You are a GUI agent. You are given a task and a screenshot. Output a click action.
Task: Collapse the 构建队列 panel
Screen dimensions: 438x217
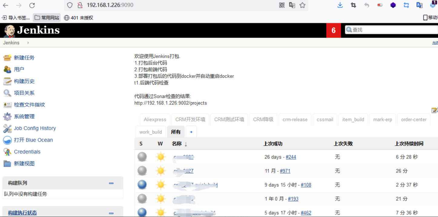pyautogui.click(x=111, y=183)
